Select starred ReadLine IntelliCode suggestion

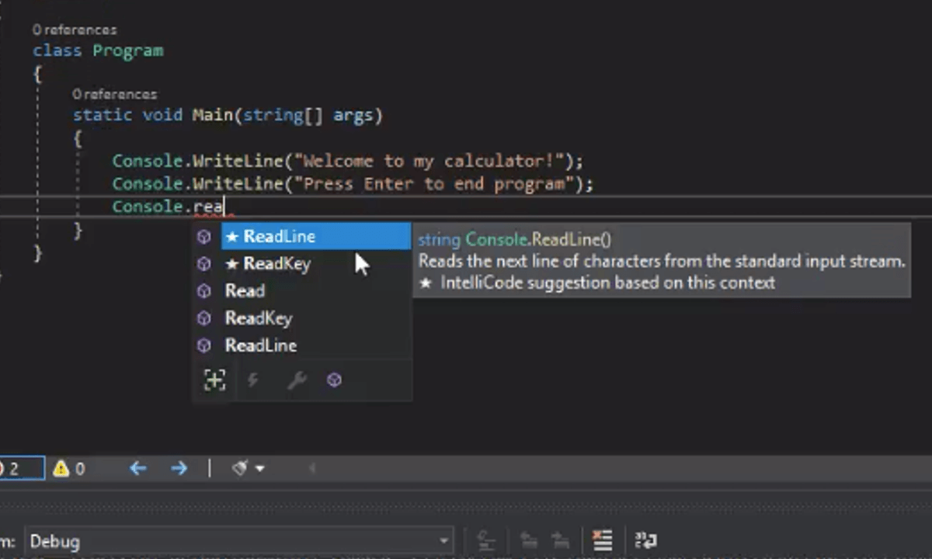click(x=316, y=237)
